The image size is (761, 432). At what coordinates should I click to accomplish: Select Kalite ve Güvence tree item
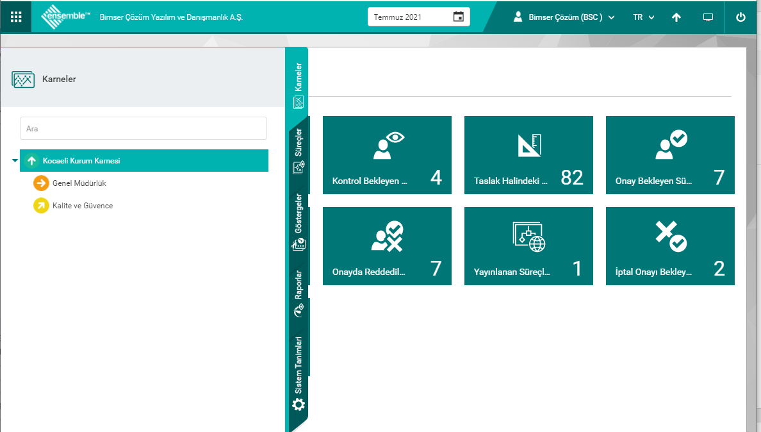83,205
